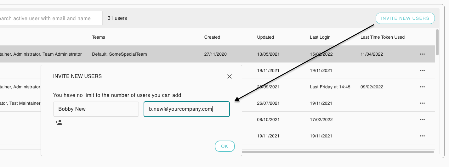Image resolution: width=449 pixels, height=167 pixels.
Task: Click the Invite New Users button
Action: point(405,18)
